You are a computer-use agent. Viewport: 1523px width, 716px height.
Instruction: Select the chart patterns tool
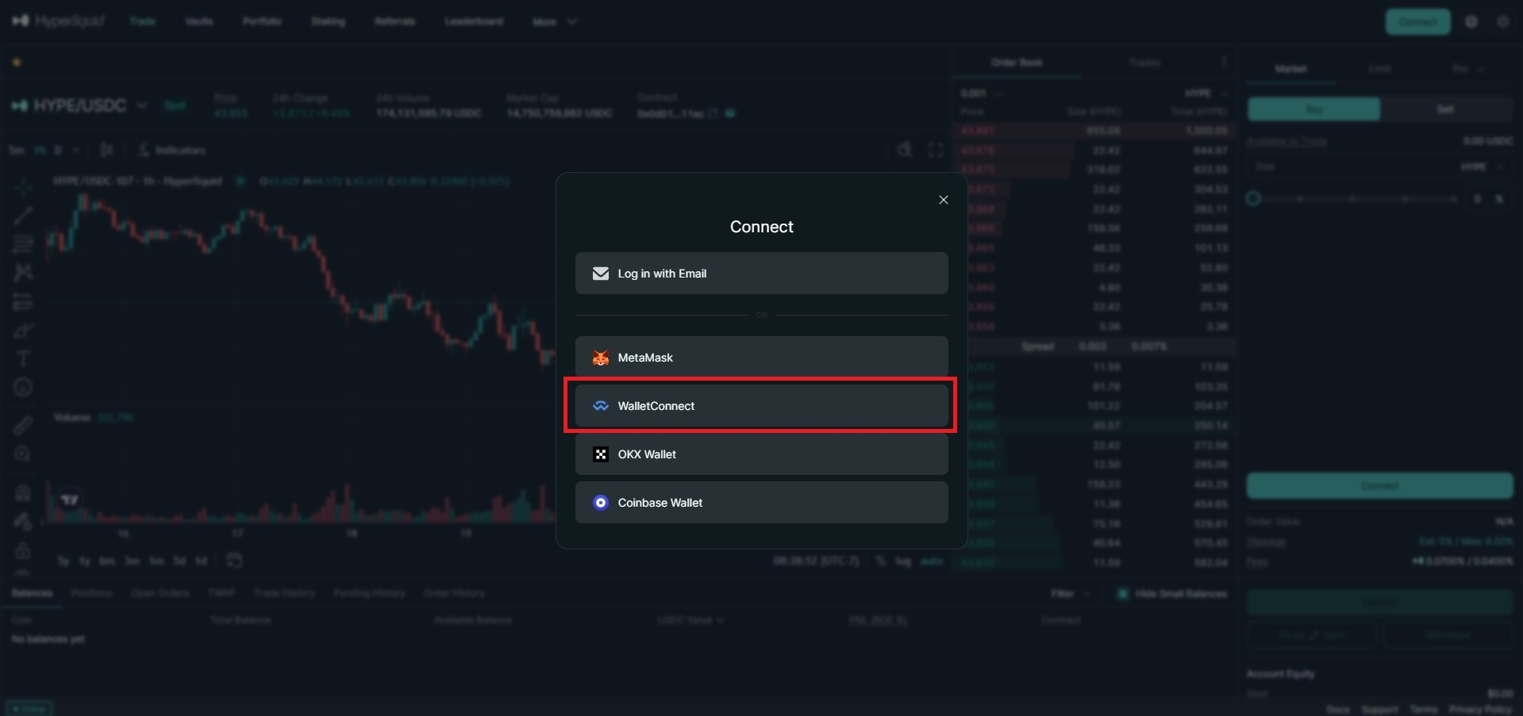23,273
